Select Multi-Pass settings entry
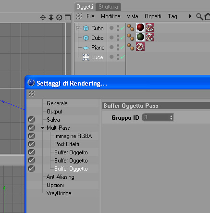The height and width of the screenshot is (213, 210). click(58, 128)
